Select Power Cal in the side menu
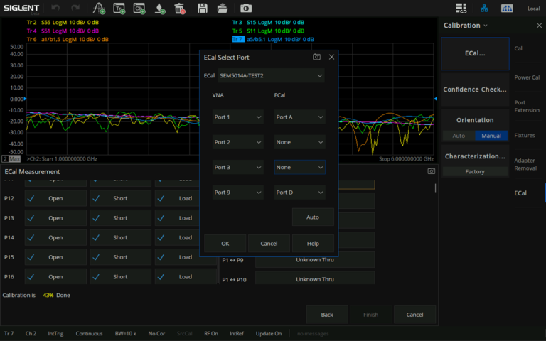Screen dimensions: 546x341 click(526, 77)
